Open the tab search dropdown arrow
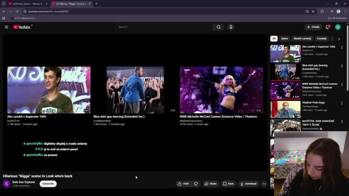The height and width of the screenshot is (196, 349). [x=4, y=4]
